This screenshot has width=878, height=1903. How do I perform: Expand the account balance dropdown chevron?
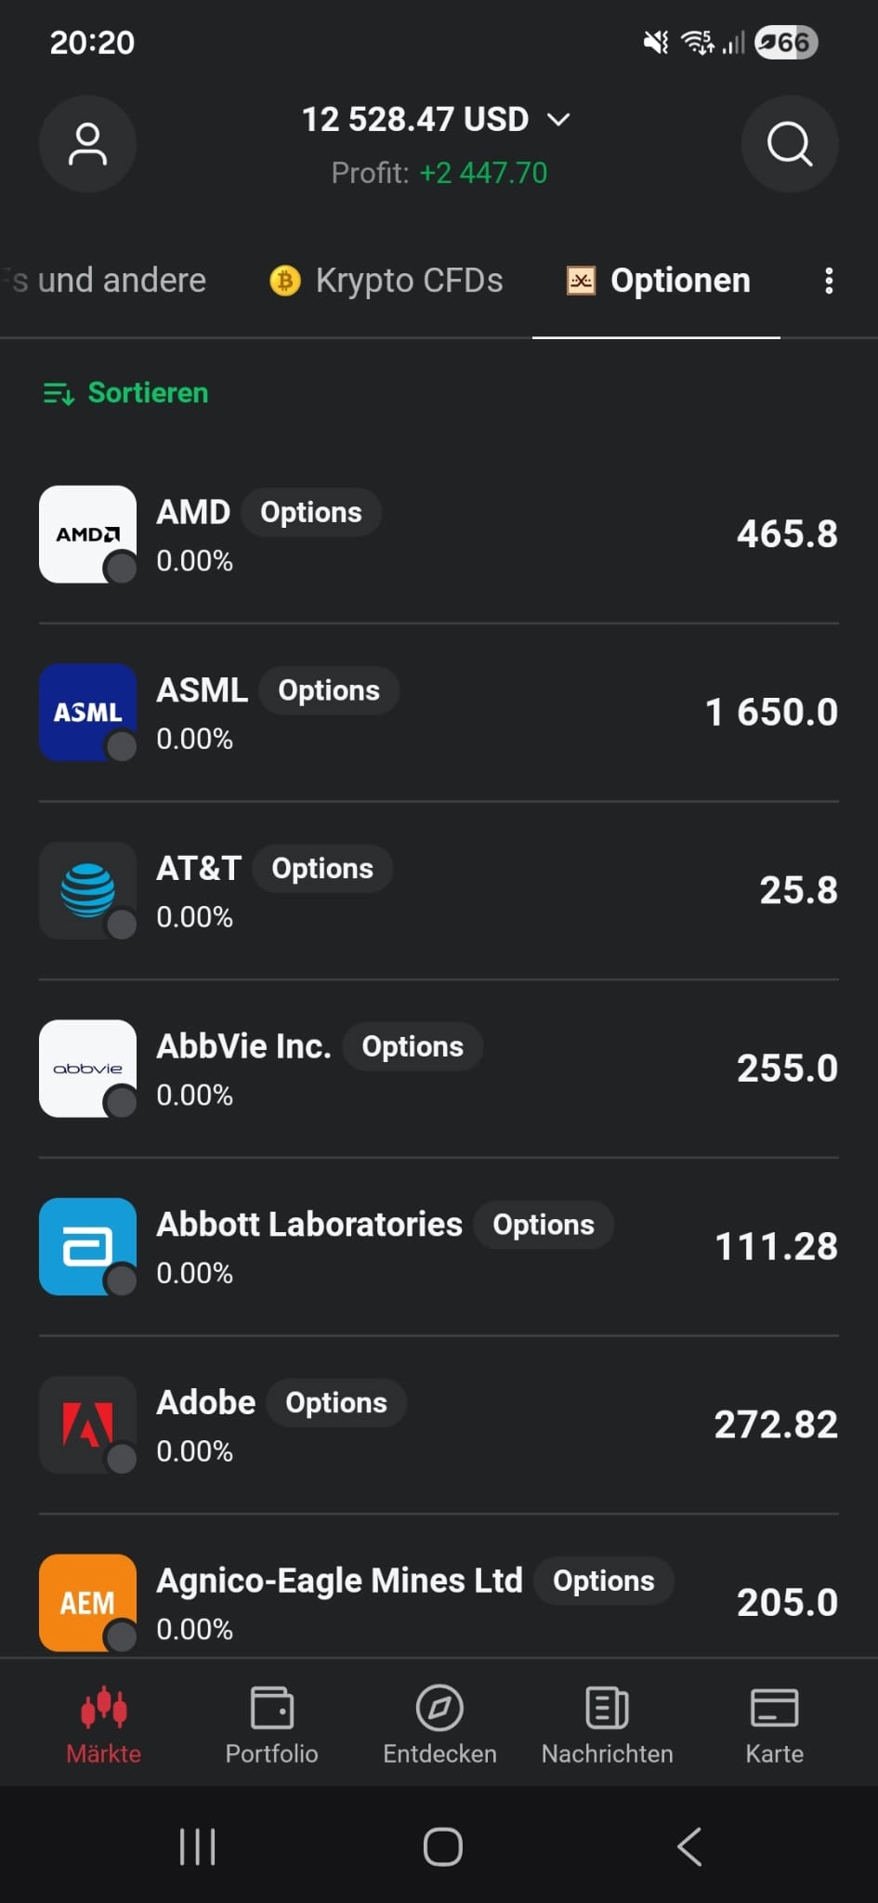tap(558, 120)
